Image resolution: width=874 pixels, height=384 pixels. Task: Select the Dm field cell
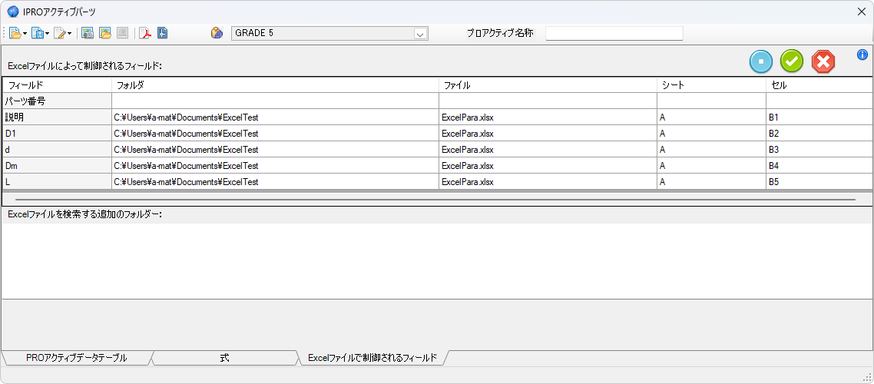(58, 166)
